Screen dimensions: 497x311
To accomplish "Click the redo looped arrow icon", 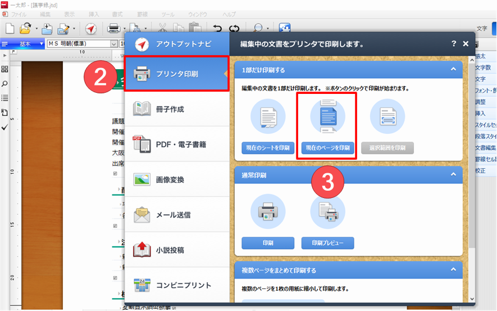I will (234, 29).
